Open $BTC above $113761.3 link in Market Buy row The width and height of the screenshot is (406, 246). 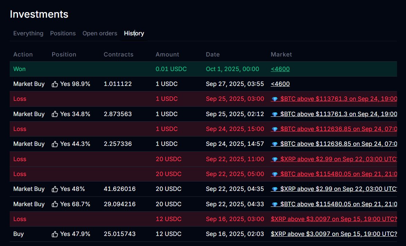(334, 114)
